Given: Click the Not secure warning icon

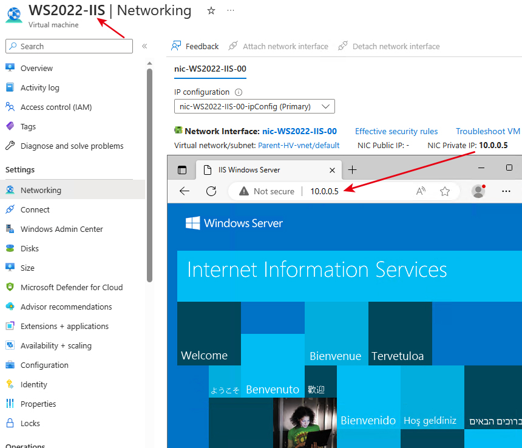Looking at the screenshot, I should pyautogui.click(x=243, y=191).
